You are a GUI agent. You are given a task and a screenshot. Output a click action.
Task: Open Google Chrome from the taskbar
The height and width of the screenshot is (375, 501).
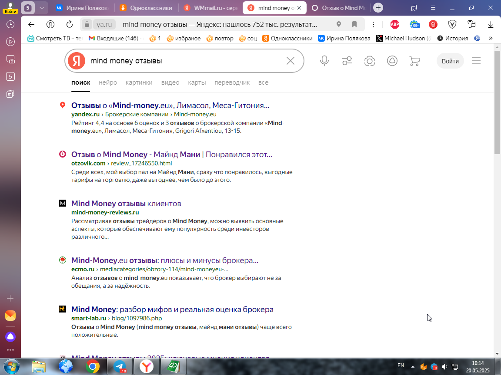click(x=92, y=367)
